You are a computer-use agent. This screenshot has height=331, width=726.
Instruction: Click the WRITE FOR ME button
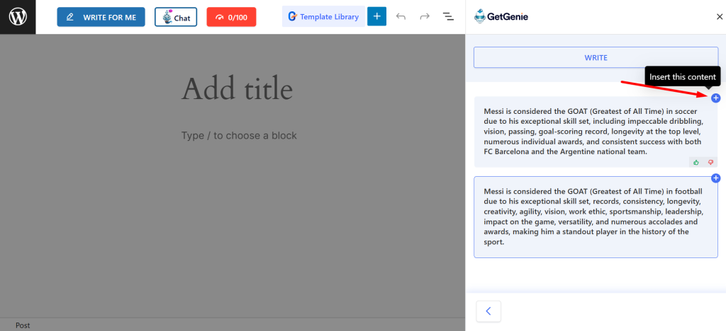(x=101, y=17)
